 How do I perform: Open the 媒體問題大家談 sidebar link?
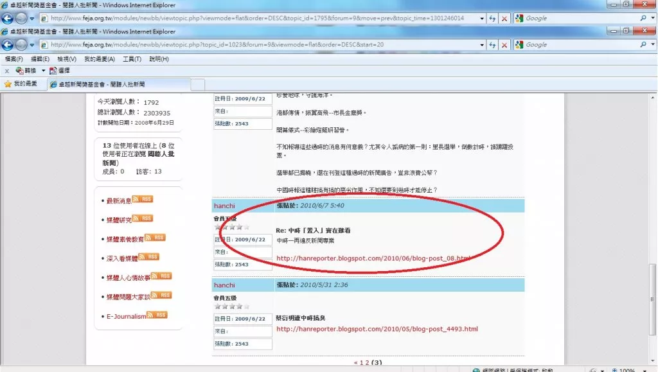[x=129, y=297]
